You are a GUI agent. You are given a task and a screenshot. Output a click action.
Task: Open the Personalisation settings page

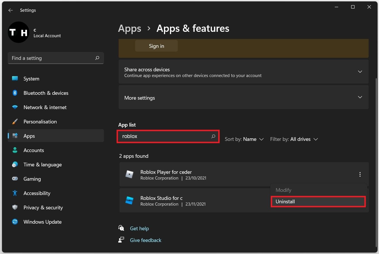40,122
